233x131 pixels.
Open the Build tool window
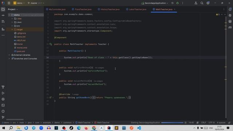(3, 87)
